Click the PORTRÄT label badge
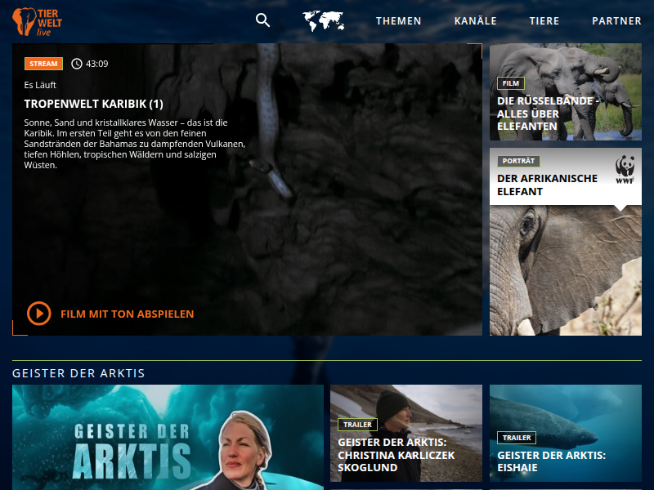Screen dimensions: 654x490 pyautogui.click(x=518, y=161)
